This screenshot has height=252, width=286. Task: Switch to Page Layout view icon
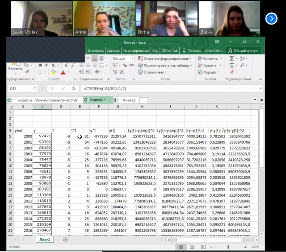coord(192,247)
